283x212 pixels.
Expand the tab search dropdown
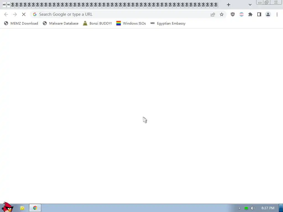250,5
